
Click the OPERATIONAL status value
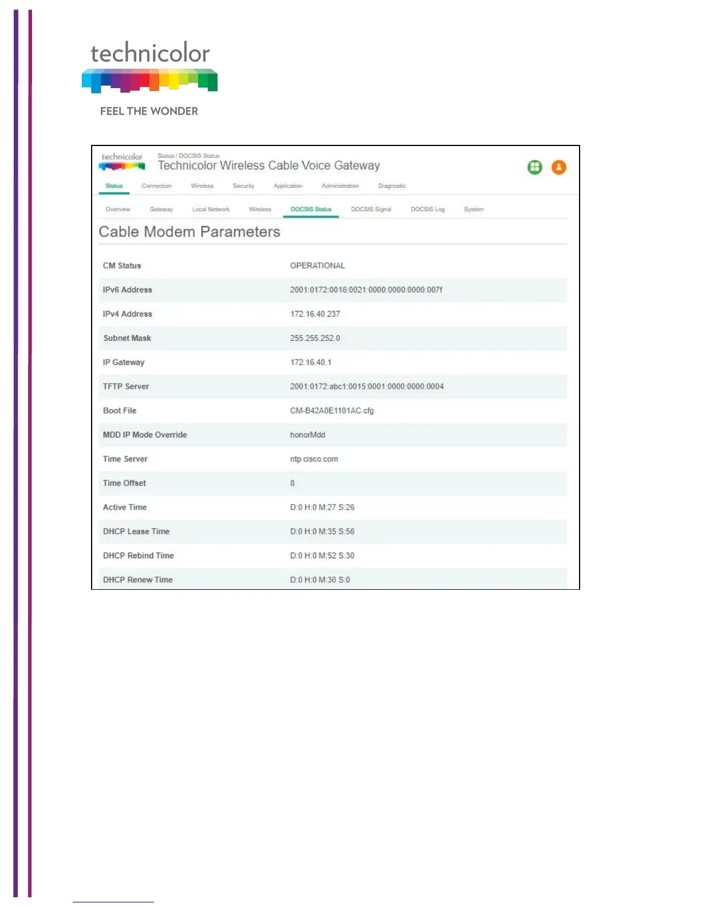point(317,266)
